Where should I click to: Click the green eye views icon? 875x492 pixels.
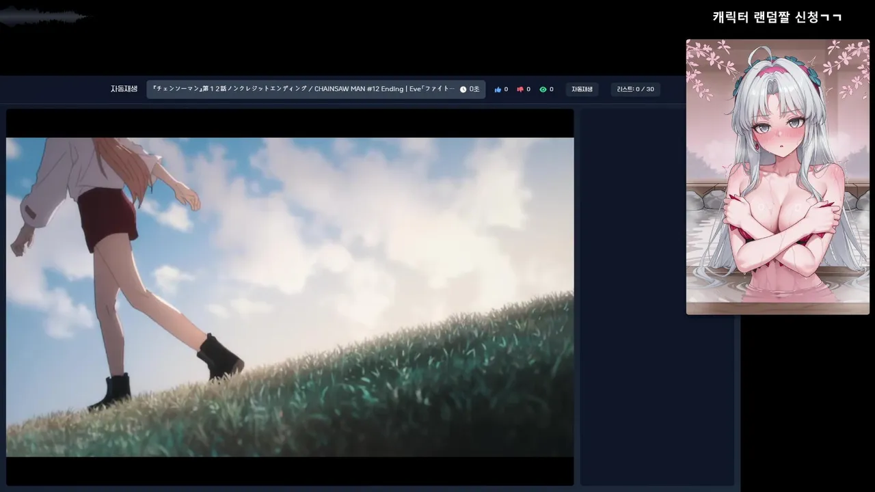point(543,90)
